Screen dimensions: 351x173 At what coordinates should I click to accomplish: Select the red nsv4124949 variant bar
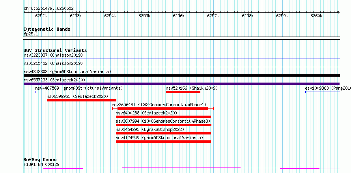[x=163, y=142]
